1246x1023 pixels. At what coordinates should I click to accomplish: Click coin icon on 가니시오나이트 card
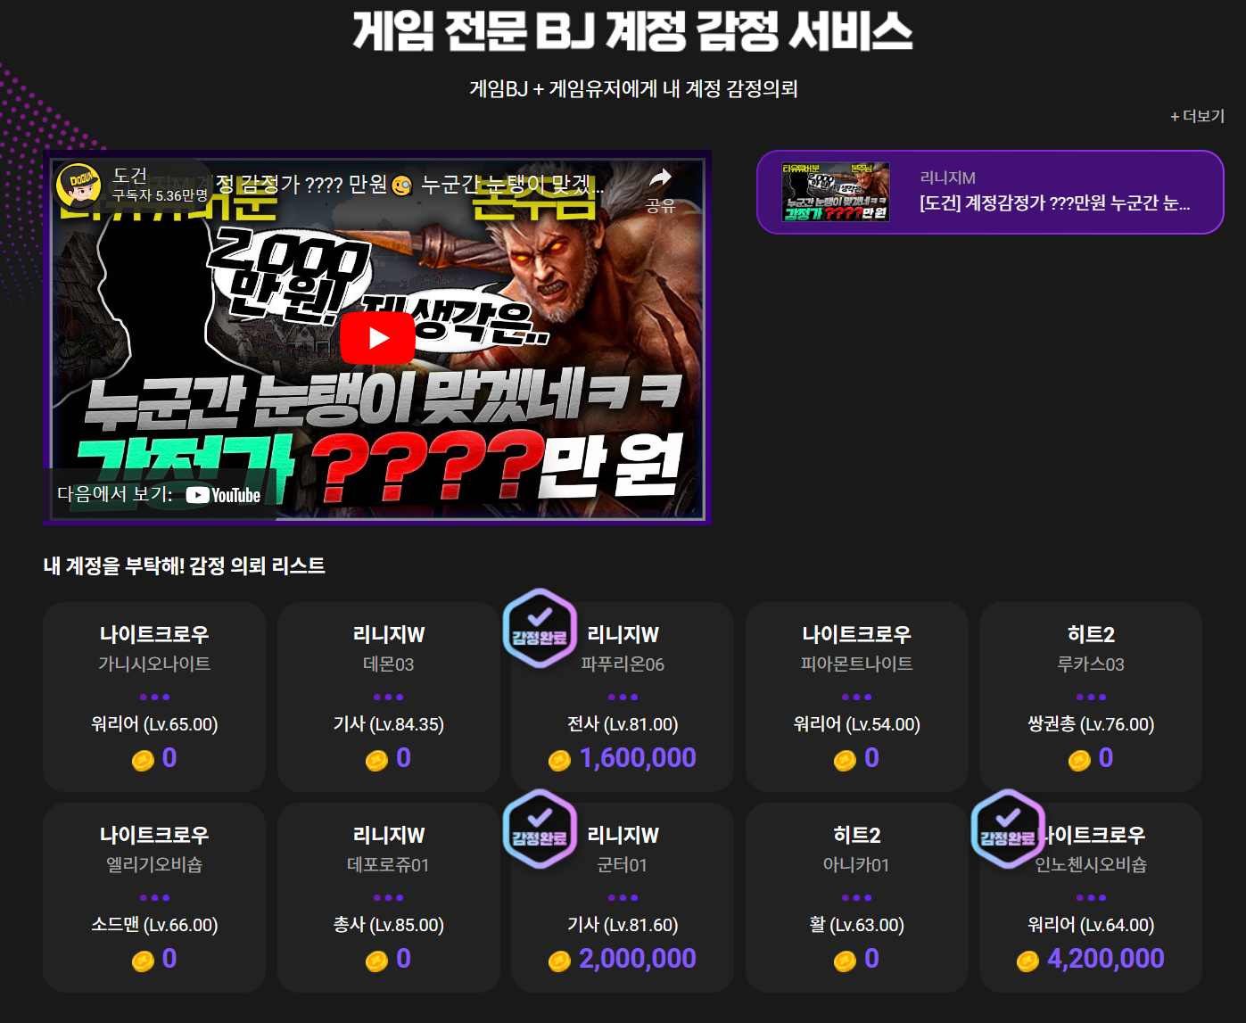point(143,760)
